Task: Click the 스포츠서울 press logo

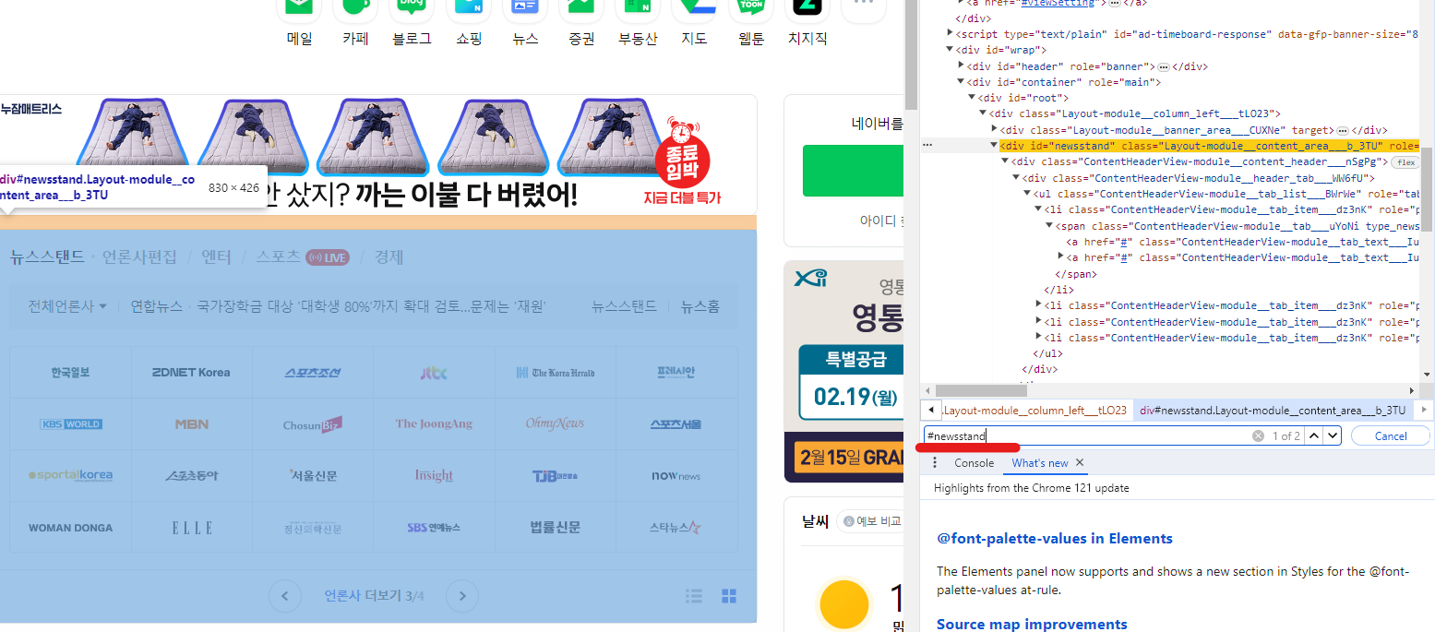Action: click(x=676, y=424)
